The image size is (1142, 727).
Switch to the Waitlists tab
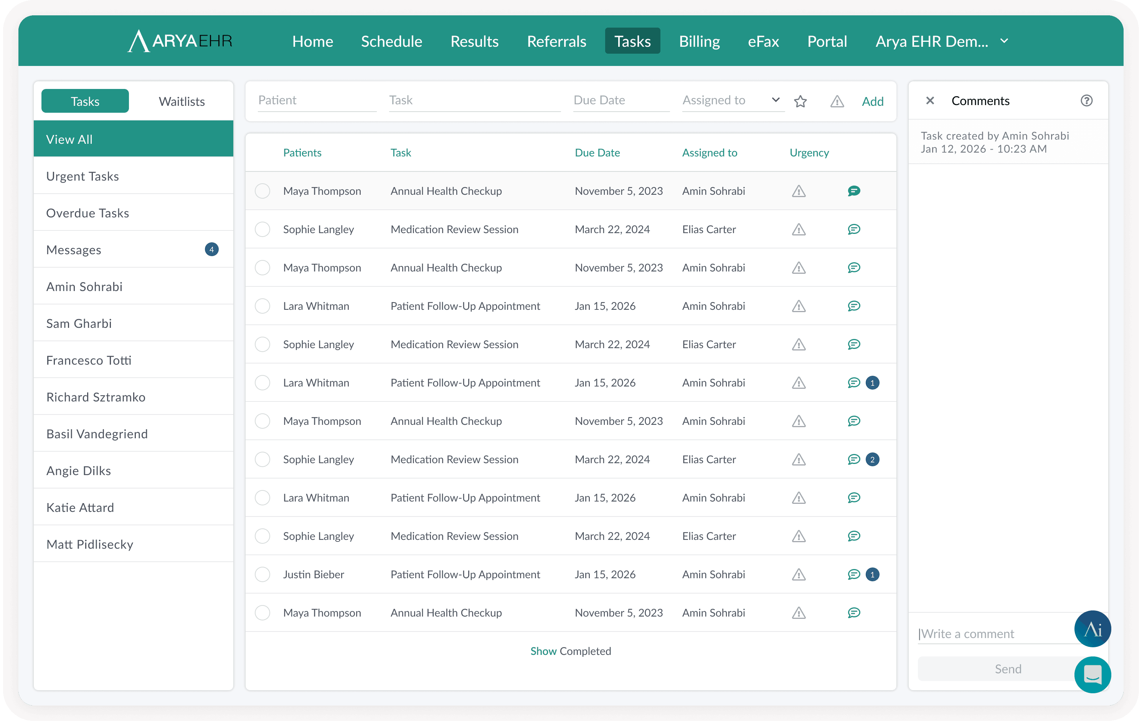(x=182, y=102)
